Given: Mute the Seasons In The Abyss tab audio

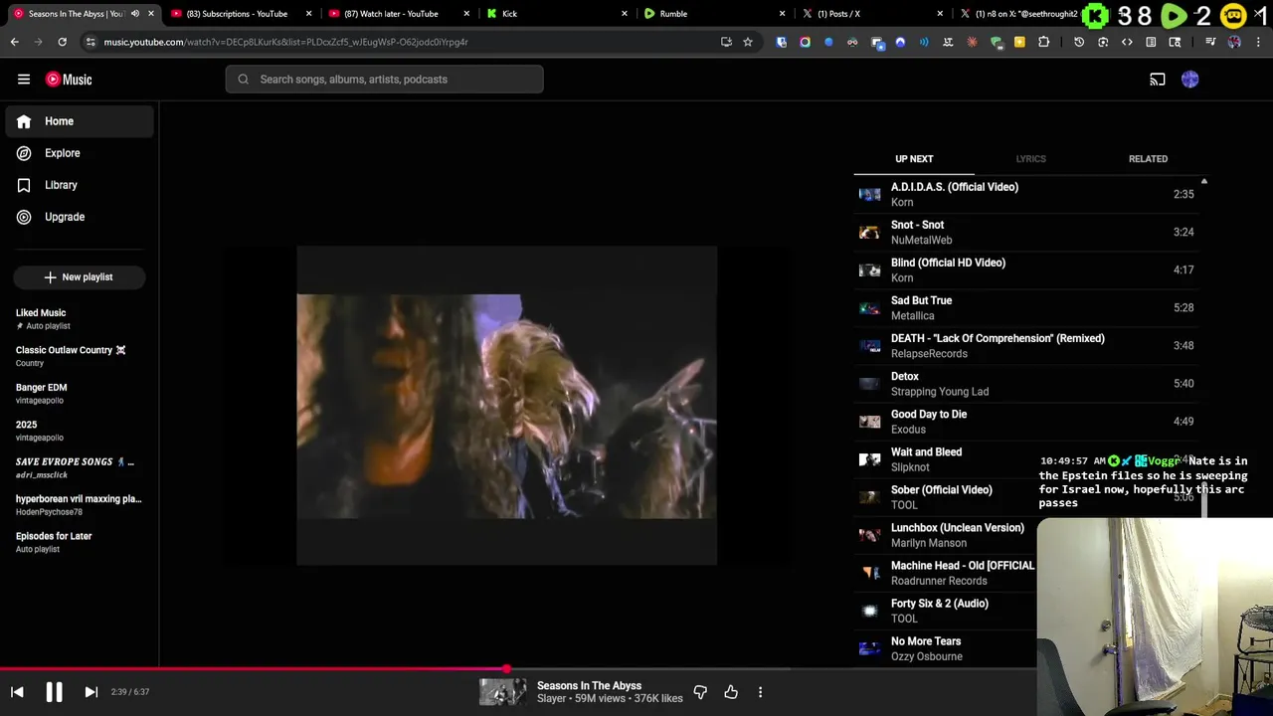Looking at the screenshot, I should 135,14.
